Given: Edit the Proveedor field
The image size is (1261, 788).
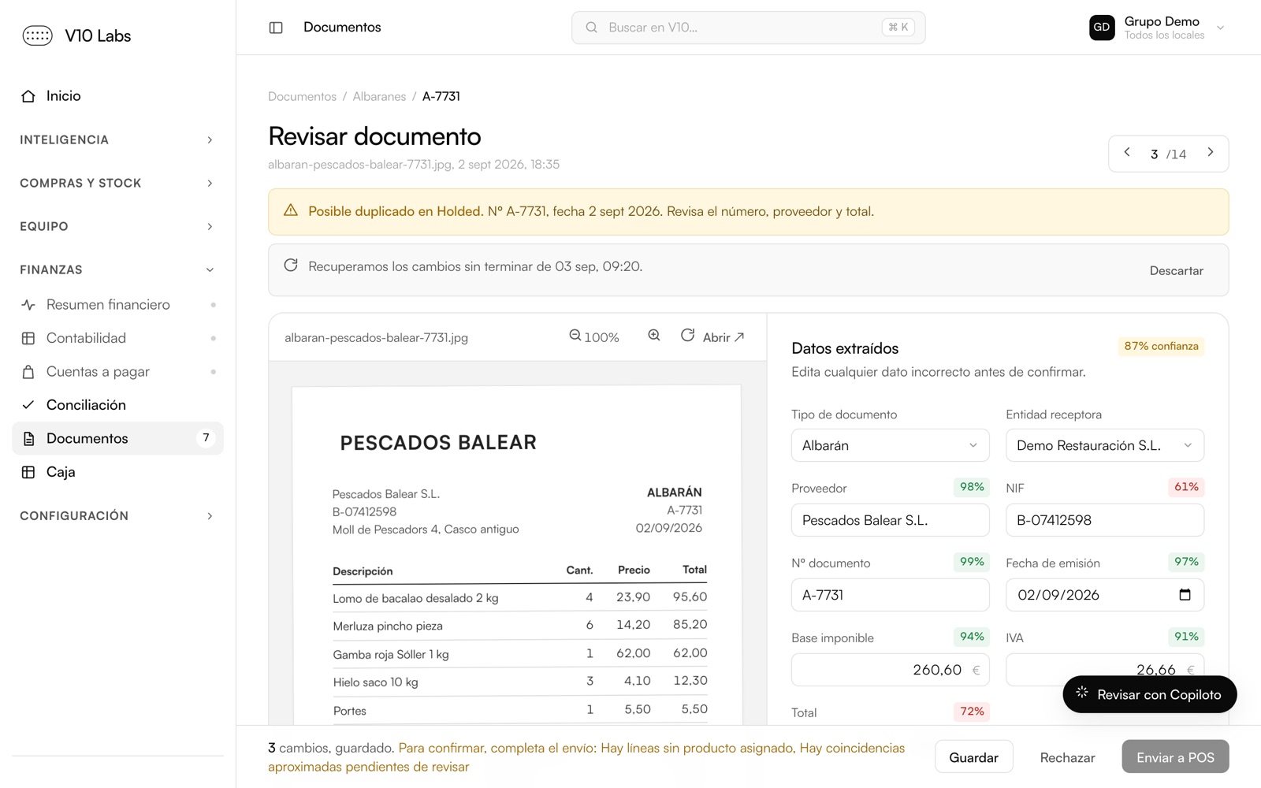Looking at the screenshot, I should [x=890, y=520].
